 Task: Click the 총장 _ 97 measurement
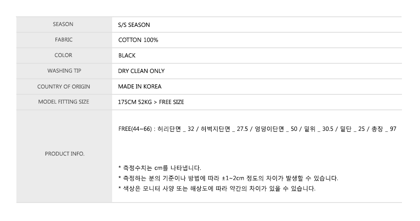[x=382, y=129]
